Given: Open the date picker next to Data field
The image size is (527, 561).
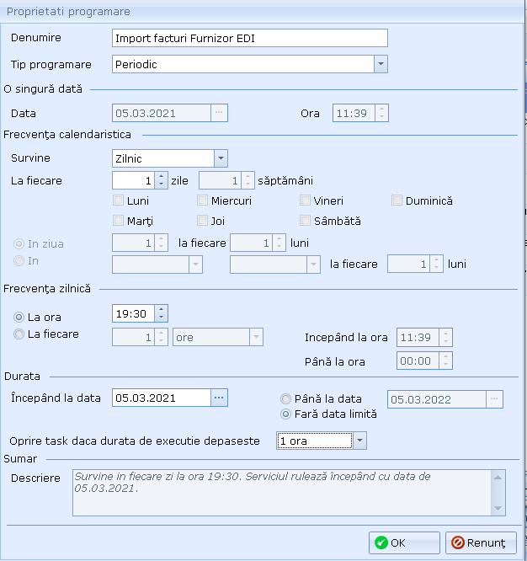Looking at the screenshot, I should (219, 113).
